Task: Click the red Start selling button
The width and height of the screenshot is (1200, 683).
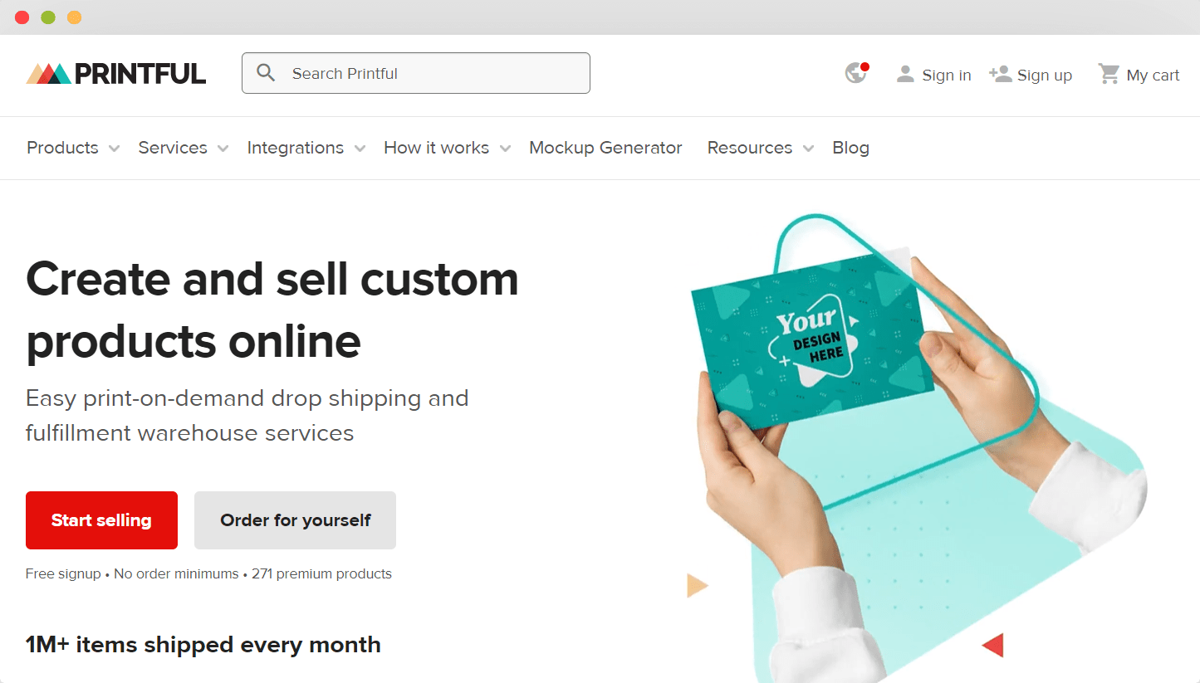Action: pos(101,520)
